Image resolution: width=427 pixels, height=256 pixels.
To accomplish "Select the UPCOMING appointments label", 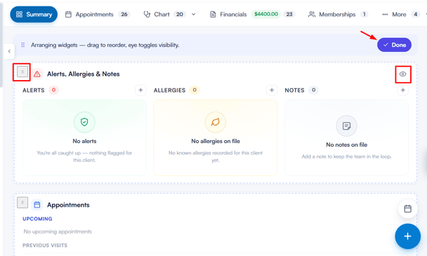I will [37, 219].
